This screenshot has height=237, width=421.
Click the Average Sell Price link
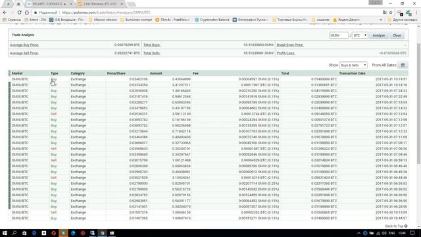point(24,53)
